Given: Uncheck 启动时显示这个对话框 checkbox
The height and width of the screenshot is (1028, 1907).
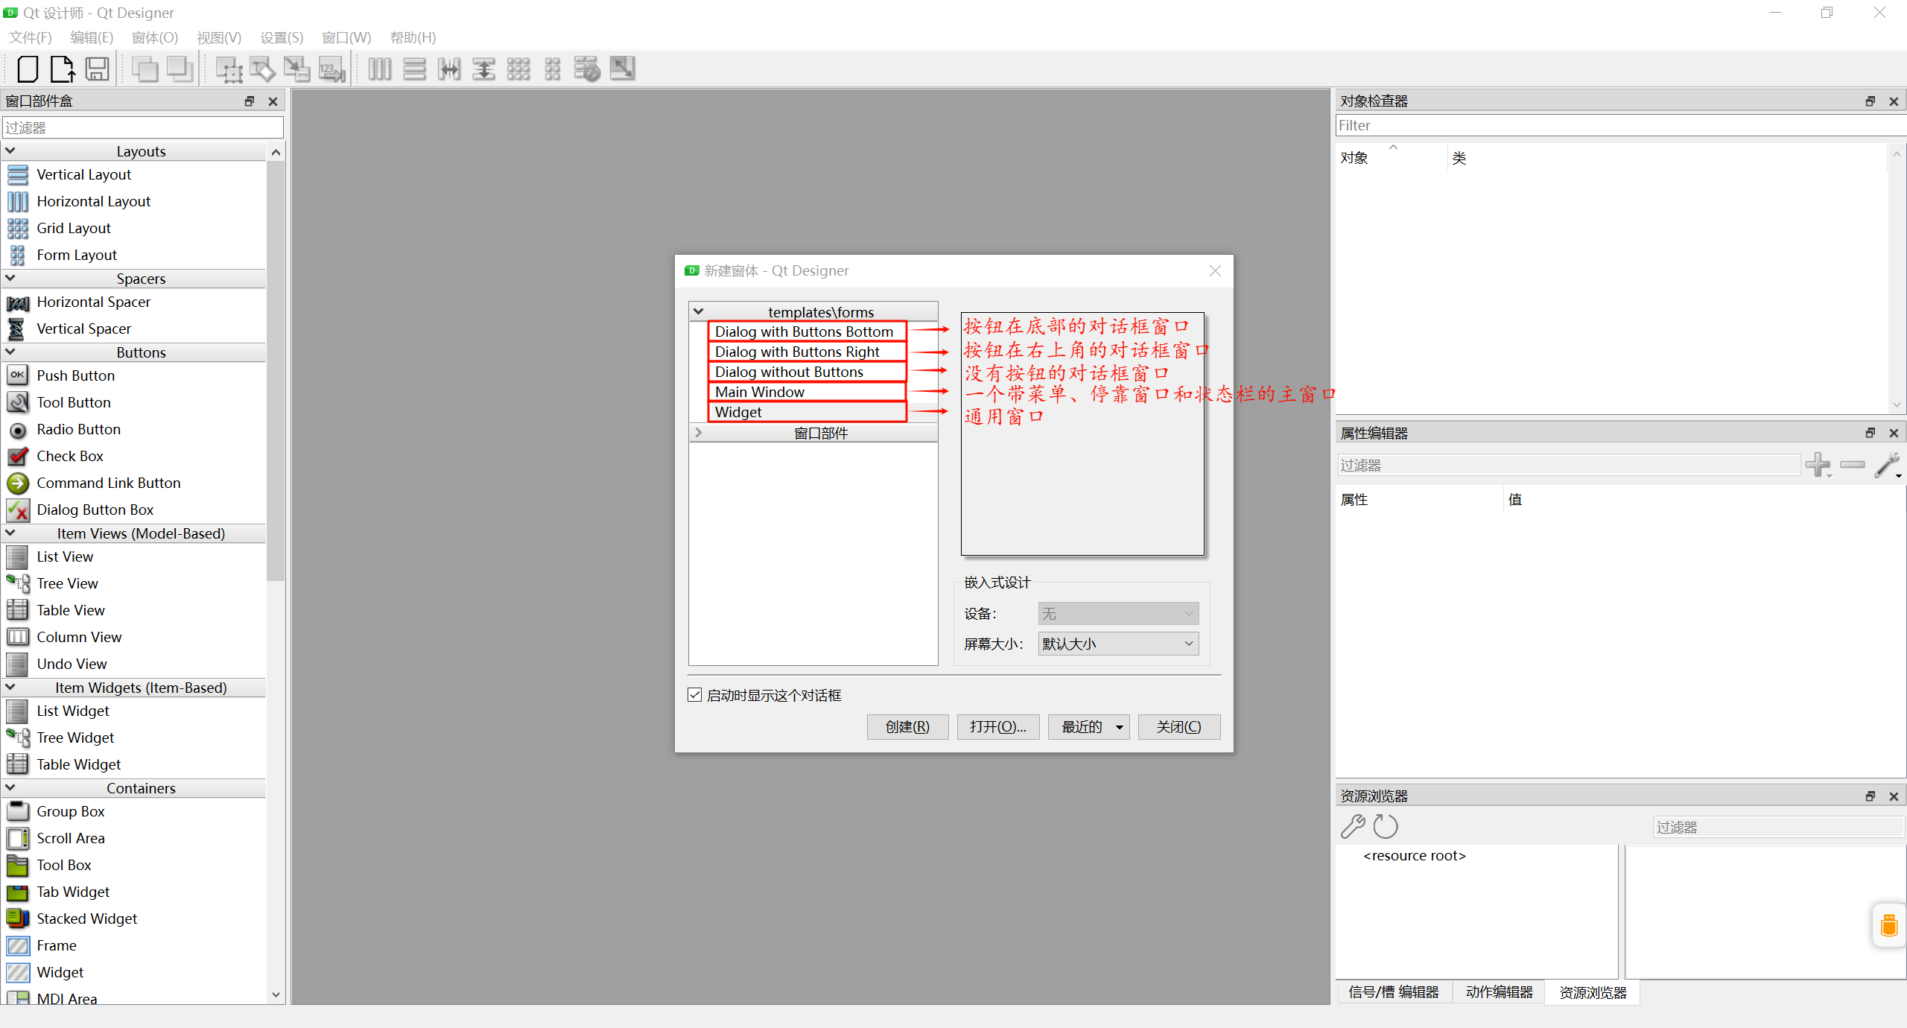Looking at the screenshot, I should [x=694, y=694].
